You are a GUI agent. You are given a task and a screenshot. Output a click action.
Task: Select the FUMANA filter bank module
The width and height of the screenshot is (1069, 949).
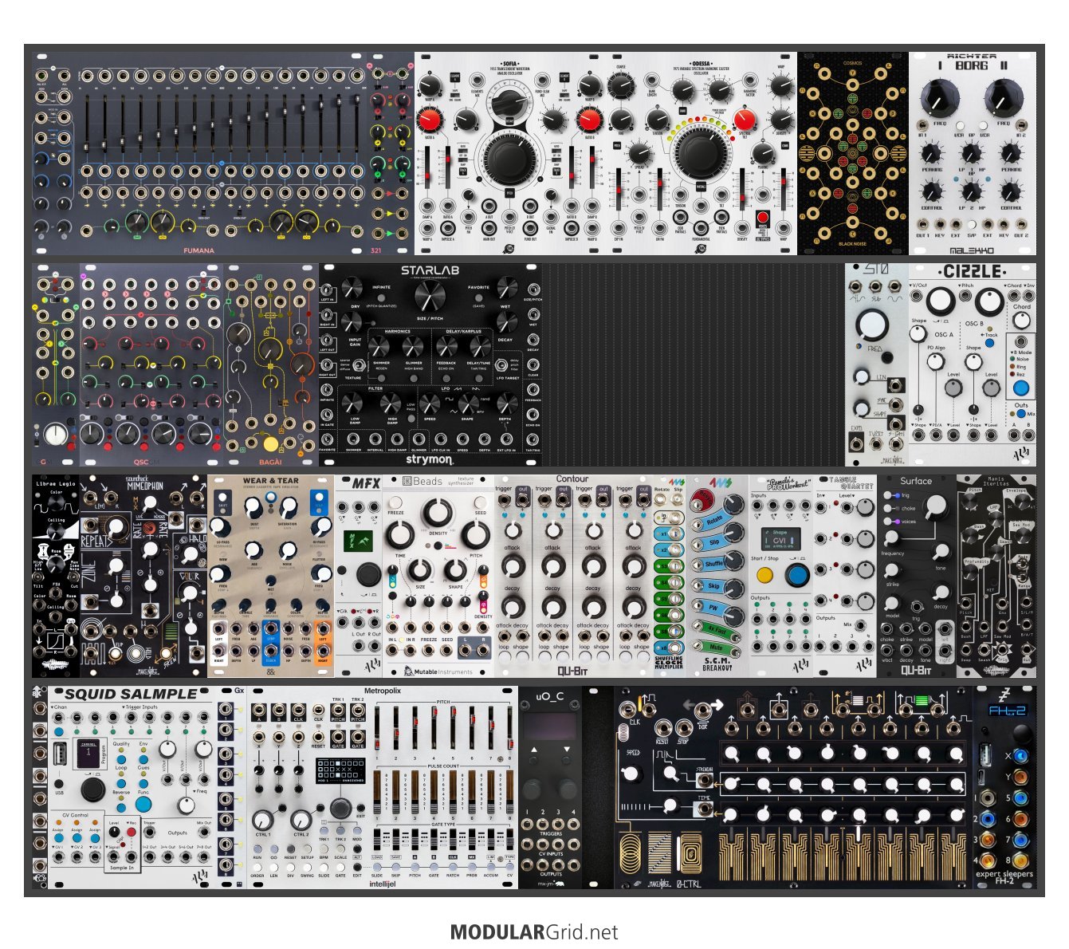point(199,154)
